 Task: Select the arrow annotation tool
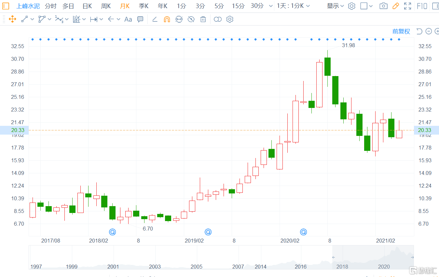click(111, 19)
